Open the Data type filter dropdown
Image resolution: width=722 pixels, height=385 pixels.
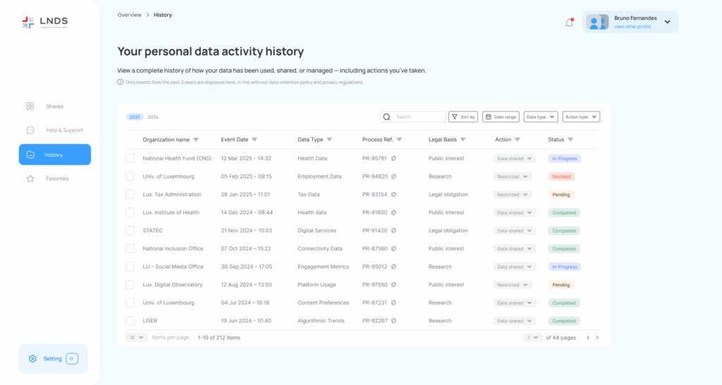point(541,117)
